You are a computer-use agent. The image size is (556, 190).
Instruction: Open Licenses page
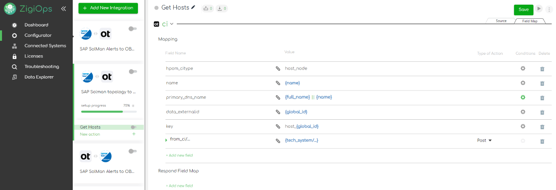pos(33,56)
